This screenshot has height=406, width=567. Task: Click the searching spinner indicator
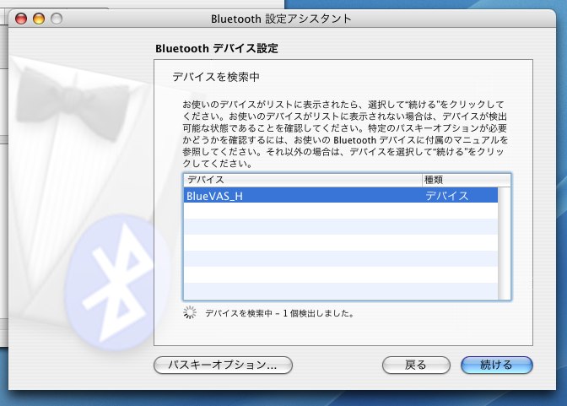tap(190, 312)
